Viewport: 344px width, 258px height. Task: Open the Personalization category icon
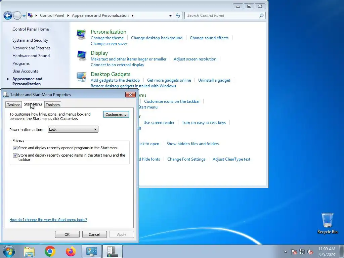point(81,35)
